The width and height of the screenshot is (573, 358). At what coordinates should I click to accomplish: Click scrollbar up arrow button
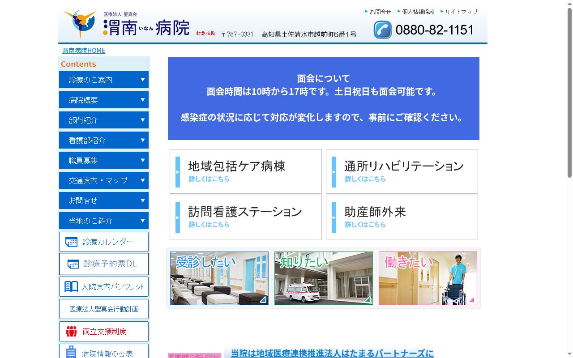tap(569, 4)
